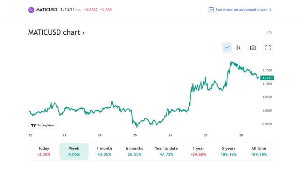Click the embed code icon
The image size is (301, 174).
point(269,33)
